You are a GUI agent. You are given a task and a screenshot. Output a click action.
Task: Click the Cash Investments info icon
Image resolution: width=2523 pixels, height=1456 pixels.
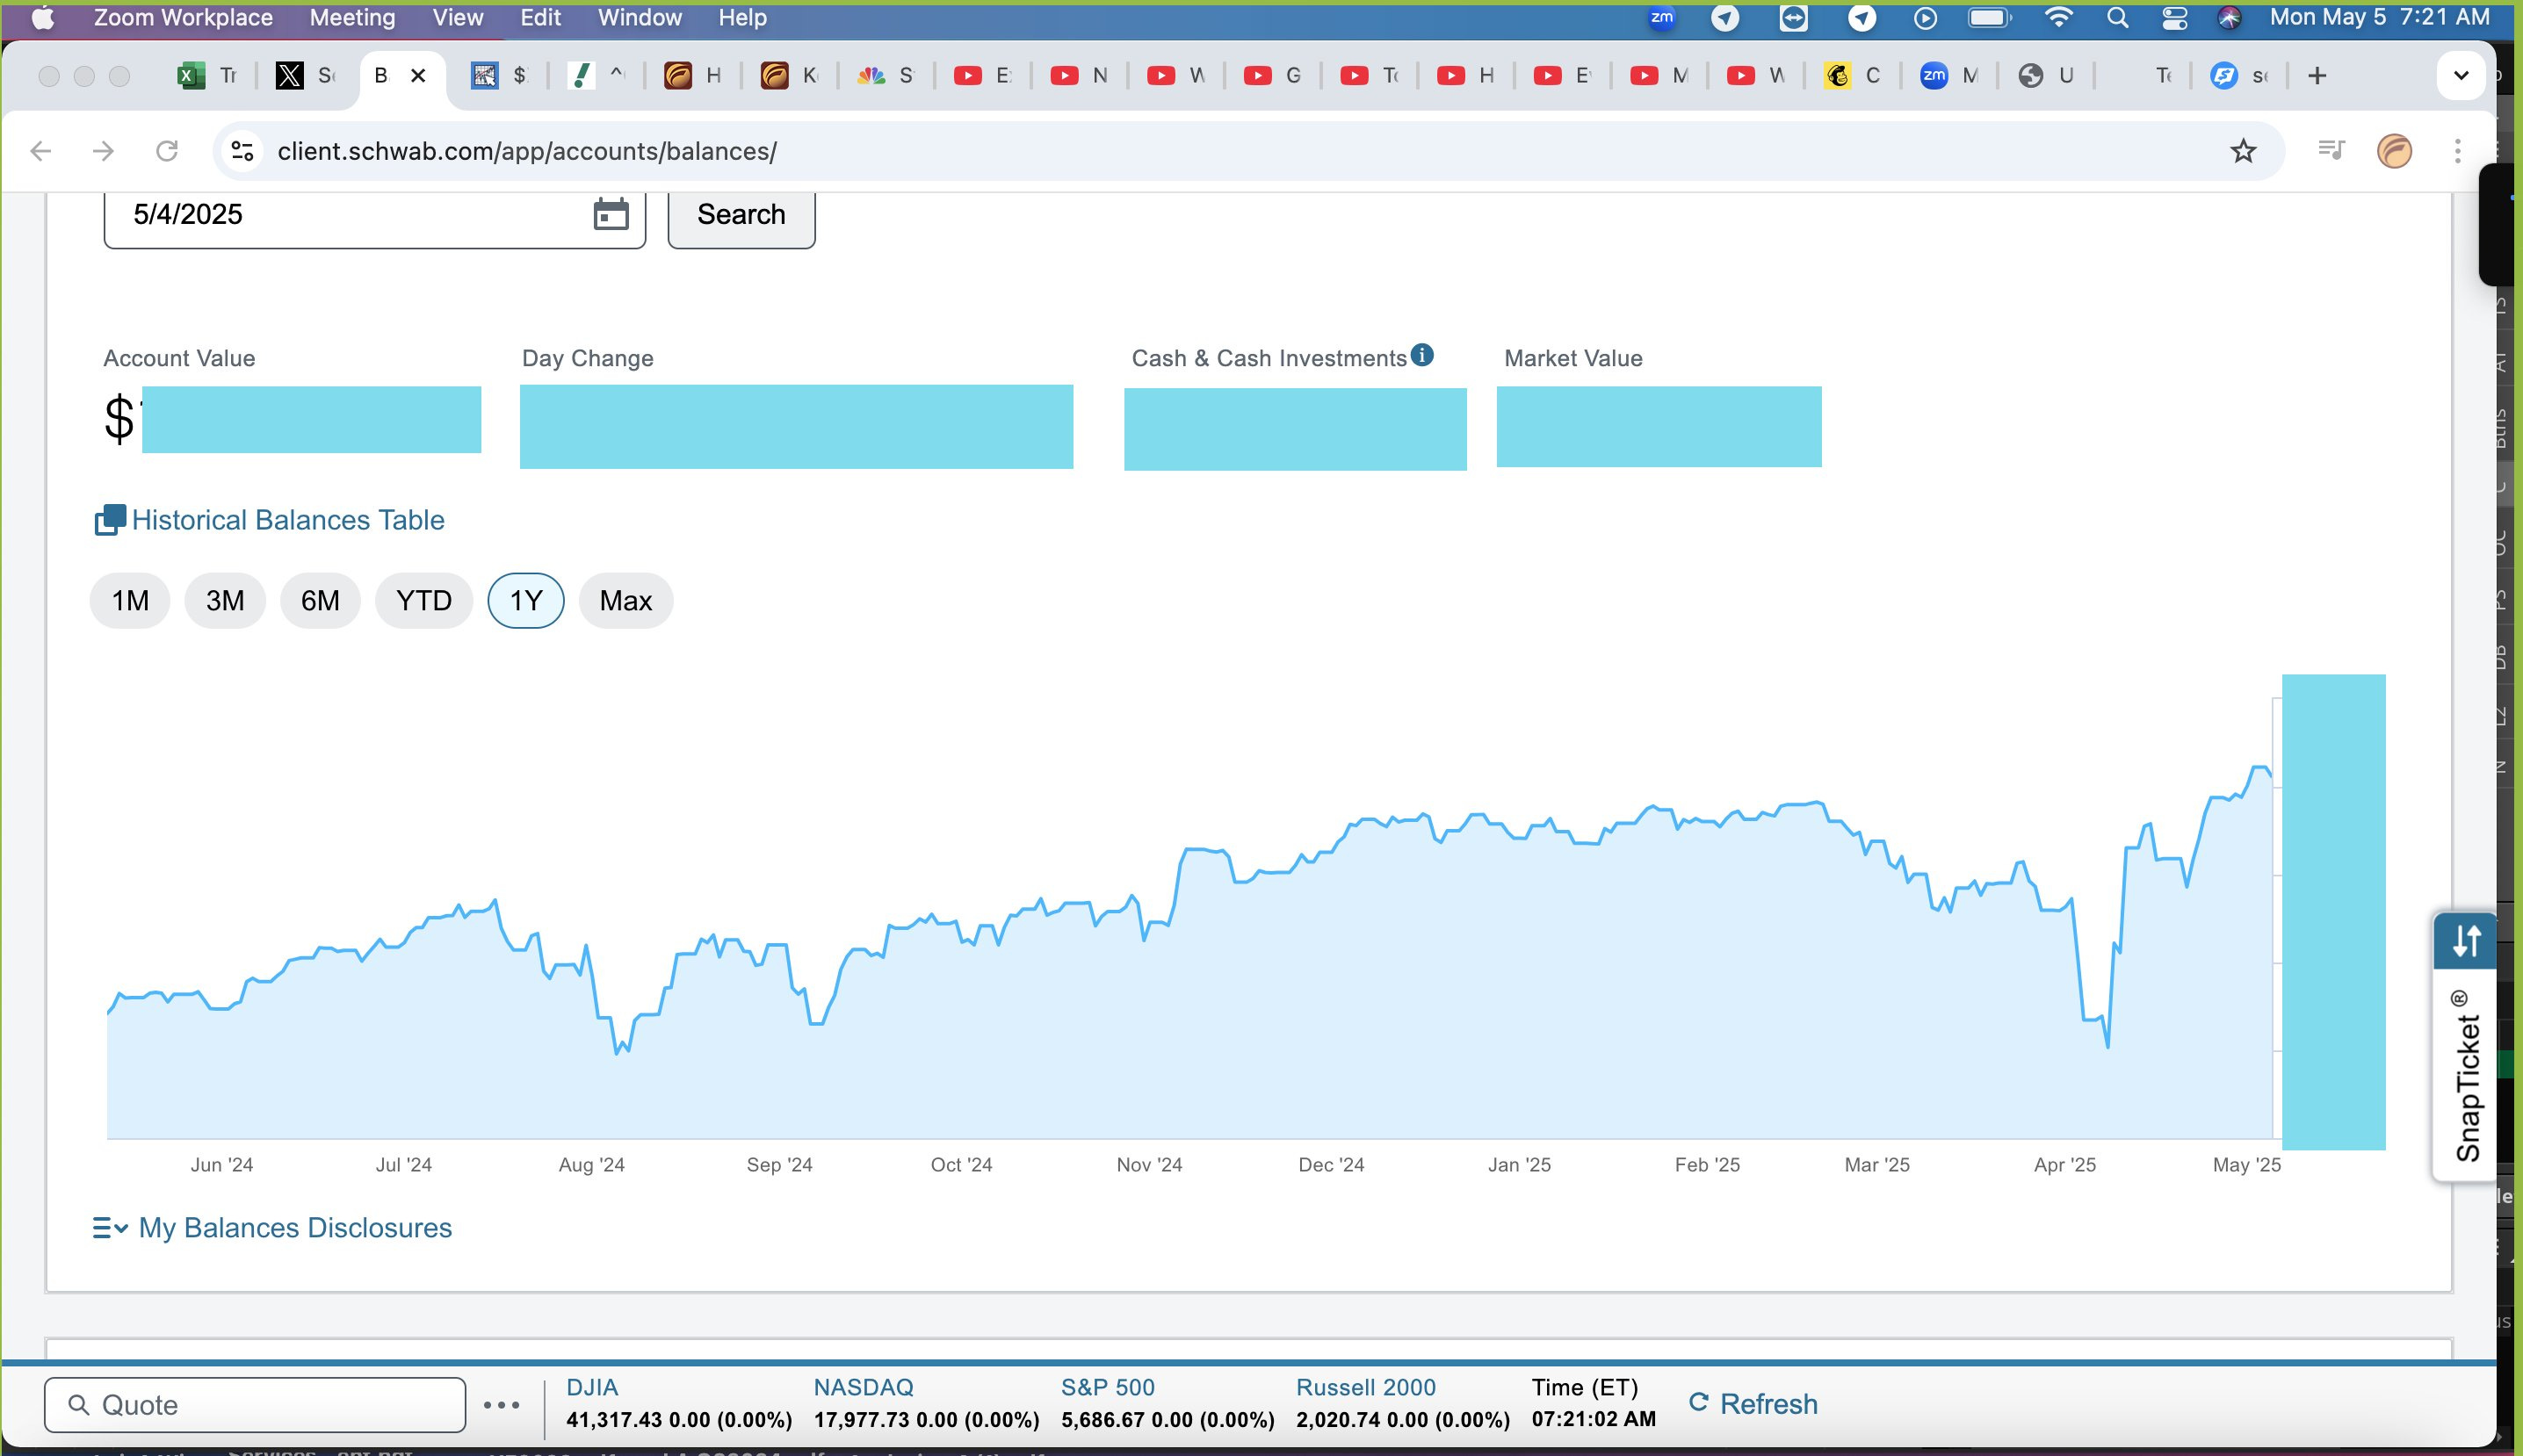pos(1421,355)
